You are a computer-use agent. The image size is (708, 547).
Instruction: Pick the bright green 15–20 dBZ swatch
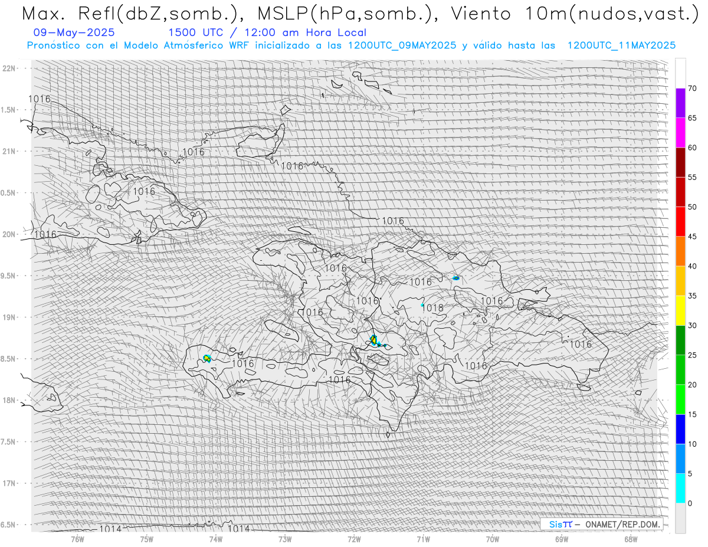pyautogui.click(x=680, y=399)
